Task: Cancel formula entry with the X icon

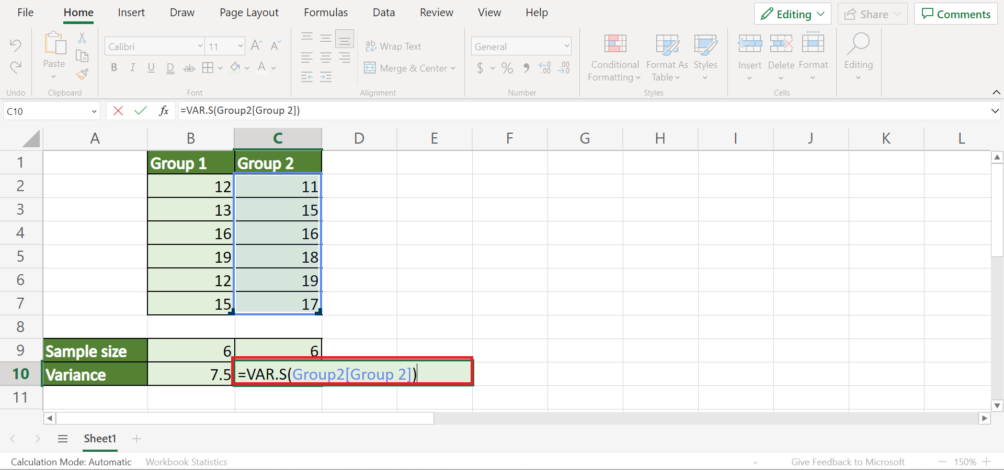Action: click(x=118, y=111)
